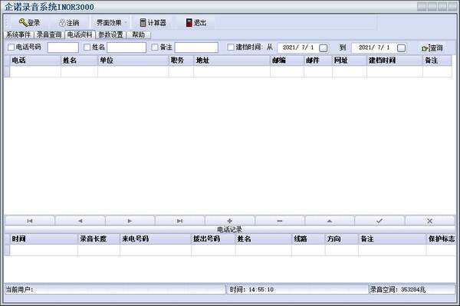460x306 pixels.
Task: Click the 电话记录 panel title bar
Action: tap(230, 229)
